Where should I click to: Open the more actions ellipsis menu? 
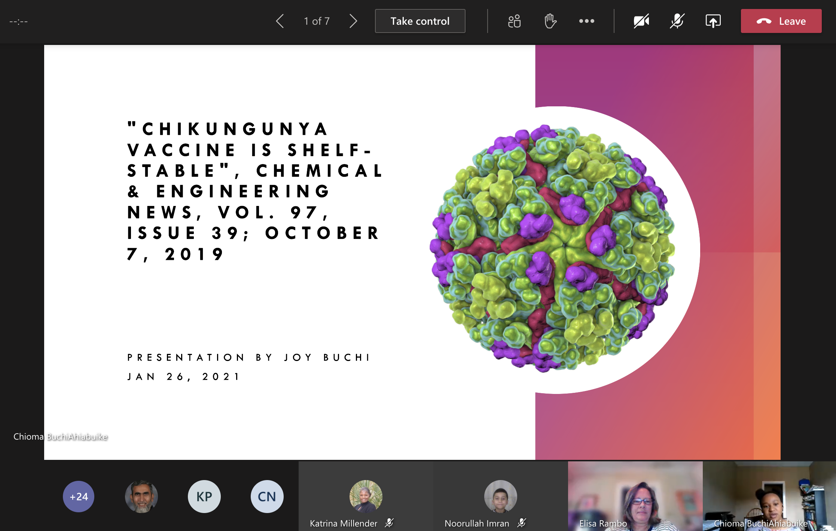(x=586, y=21)
